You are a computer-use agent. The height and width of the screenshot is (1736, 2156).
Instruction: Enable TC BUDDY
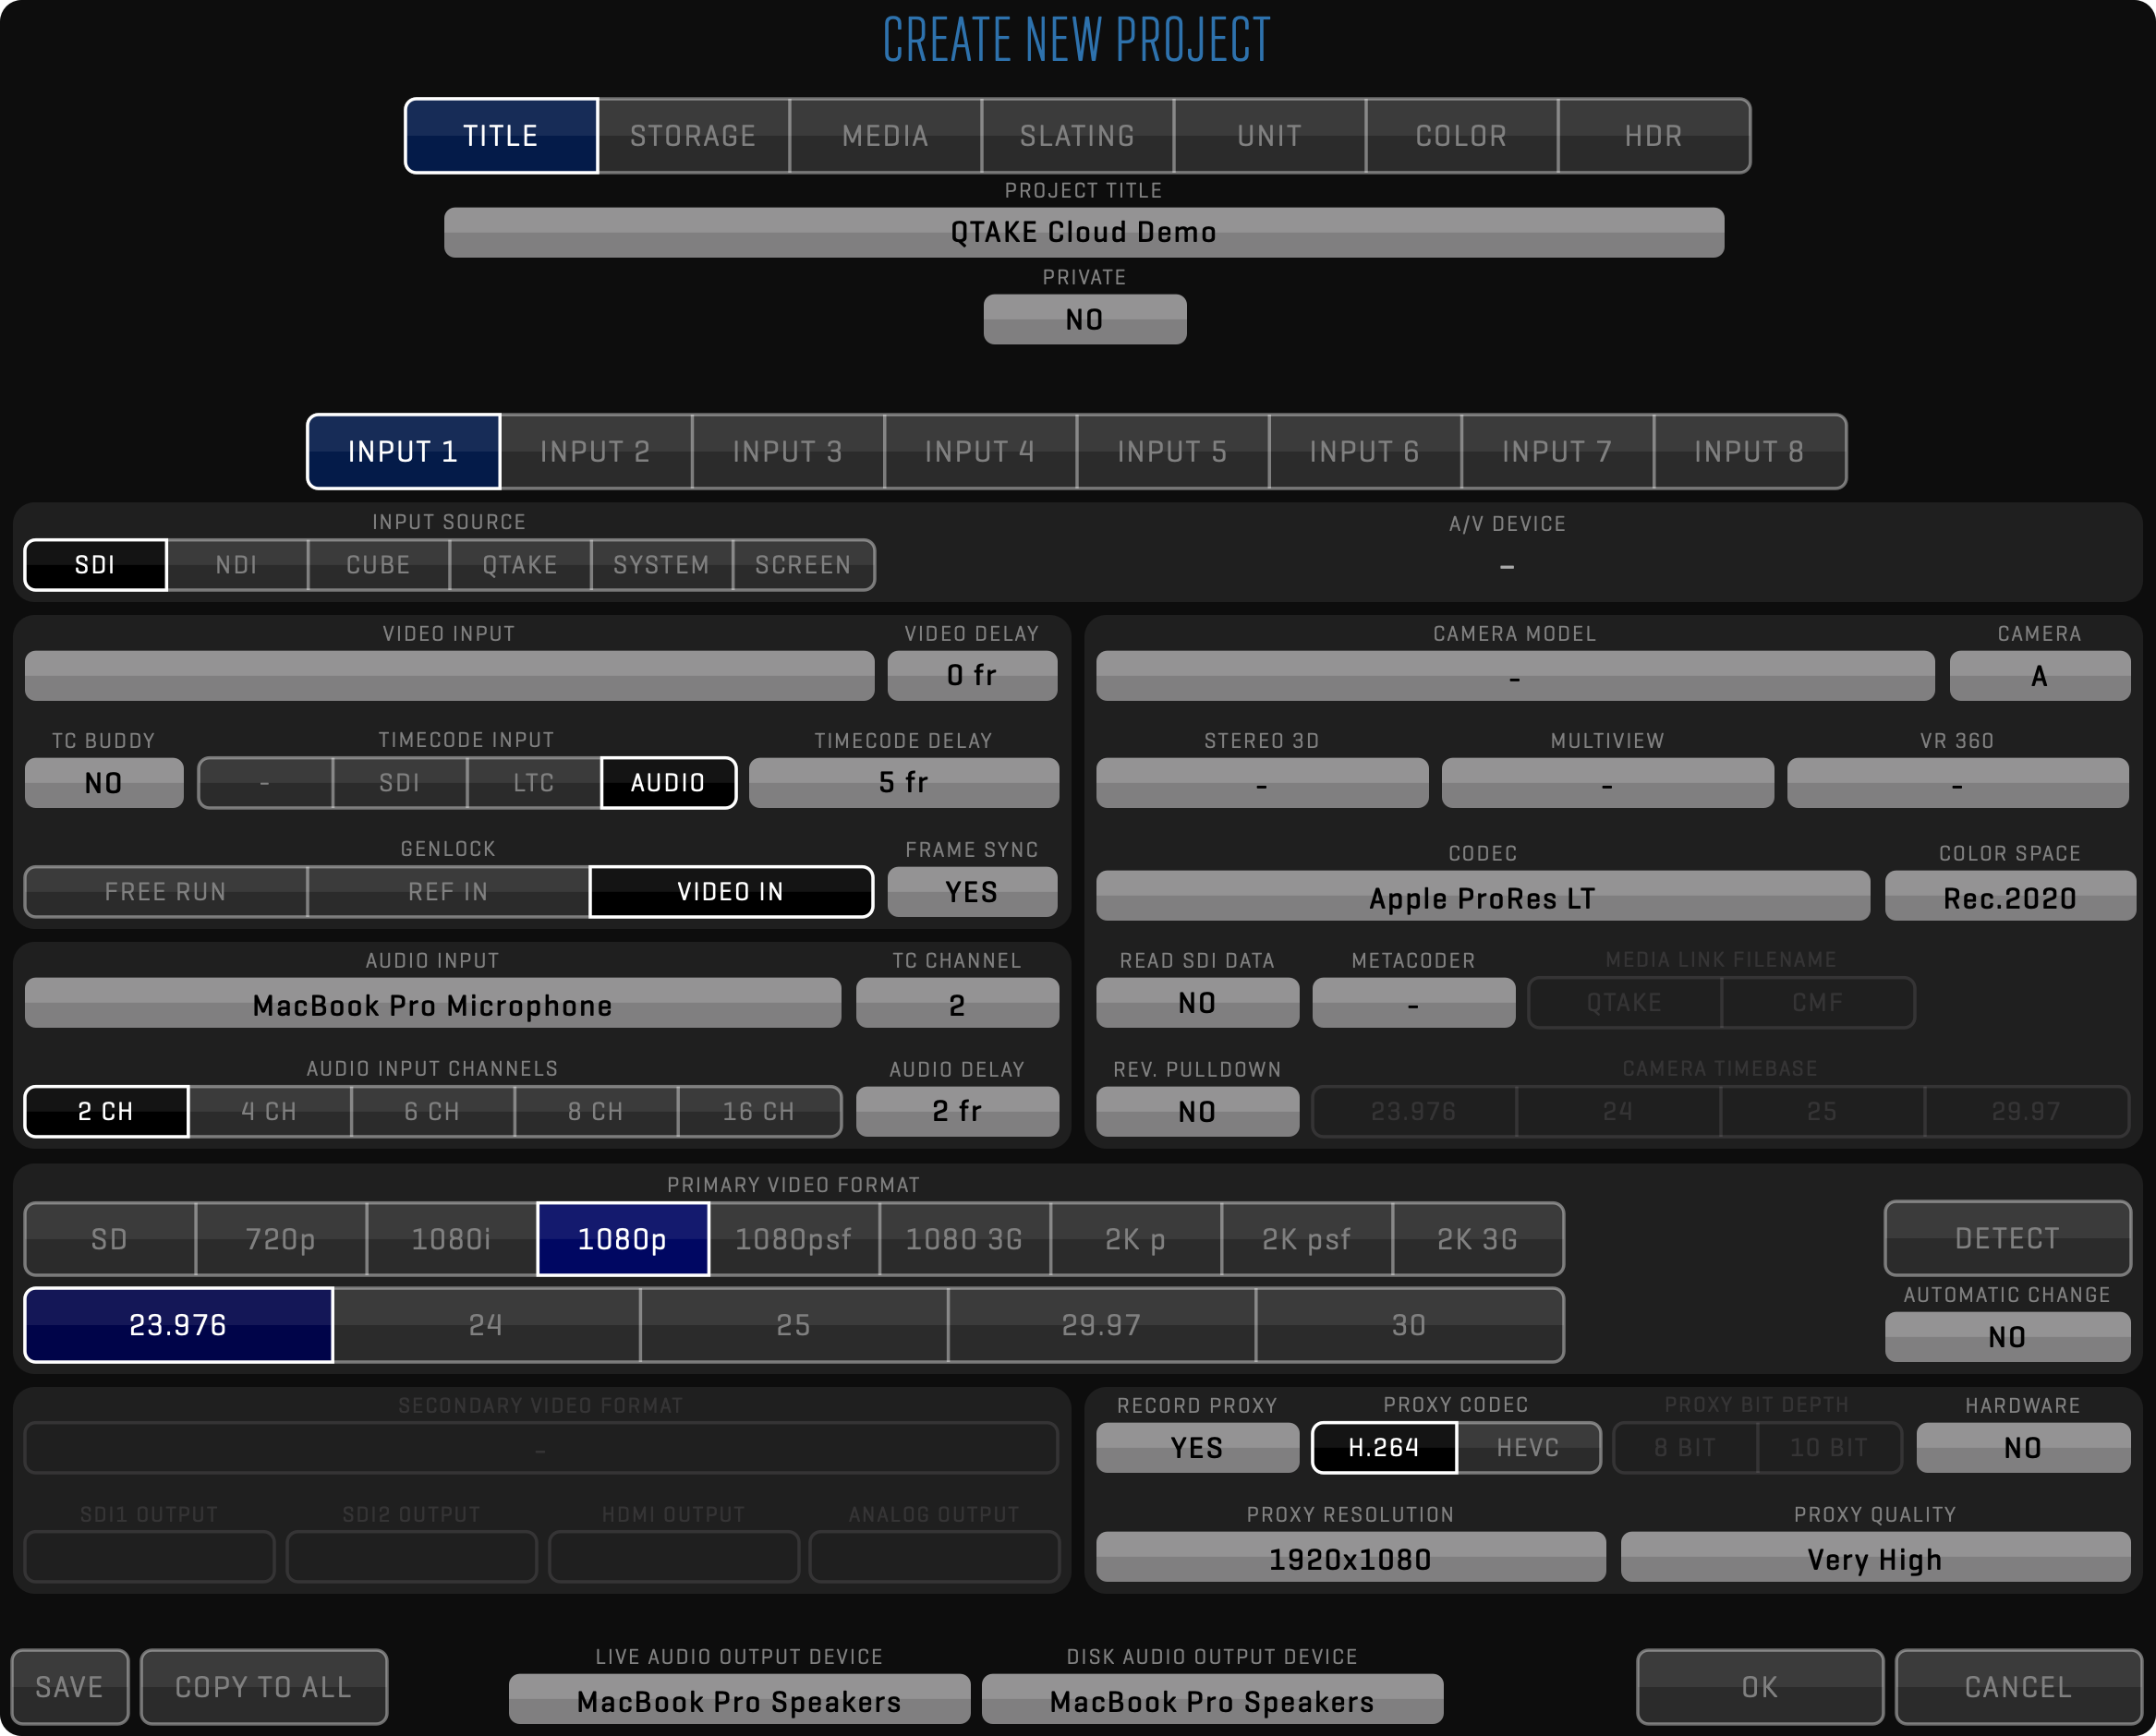(x=103, y=782)
